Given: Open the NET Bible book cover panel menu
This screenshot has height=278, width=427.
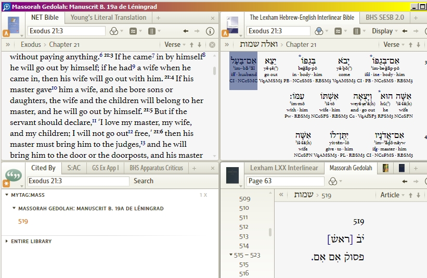Looking at the screenshot, I should pyautogui.click(x=14, y=25).
